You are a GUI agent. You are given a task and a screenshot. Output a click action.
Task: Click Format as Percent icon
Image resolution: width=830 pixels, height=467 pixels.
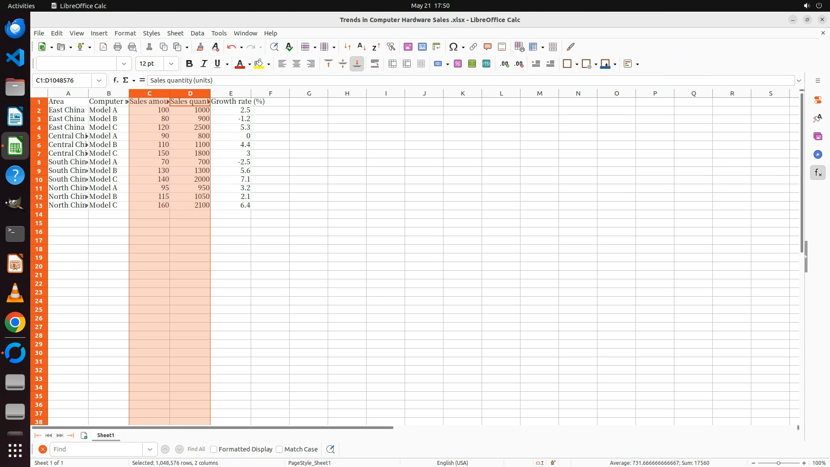pyautogui.click(x=458, y=64)
